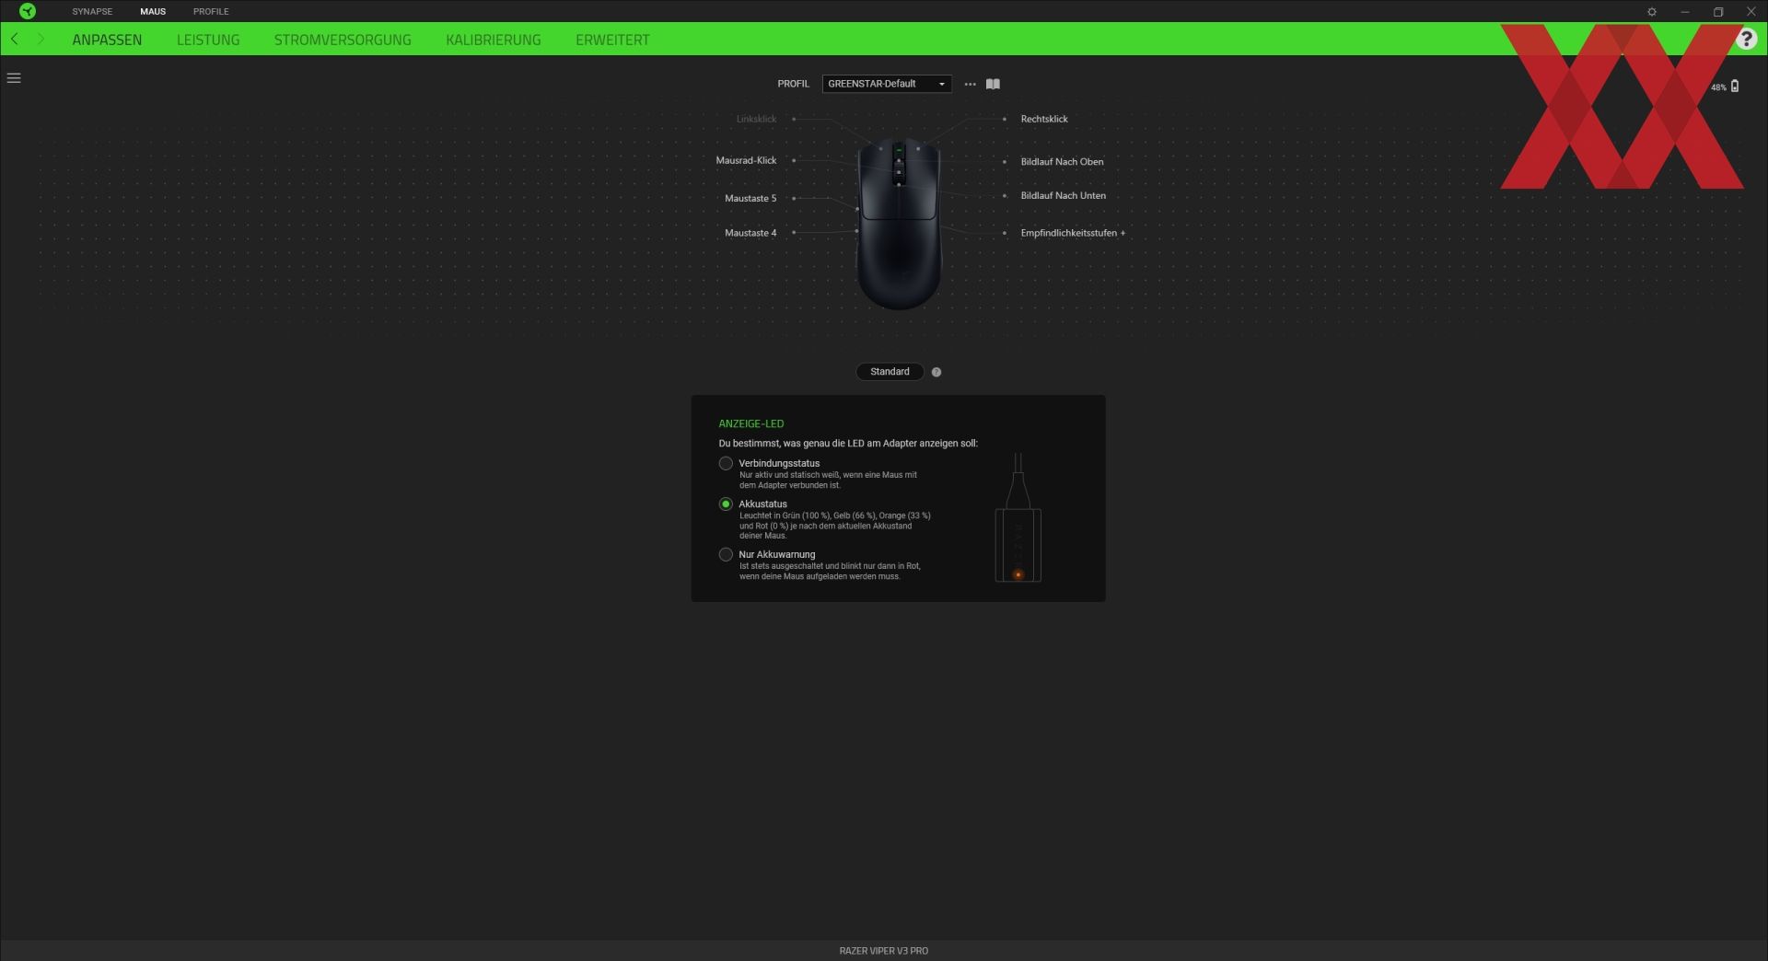Restore down the Synapse window
Viewport: 1768px width, 961px height.
[x=1718, y=12]
